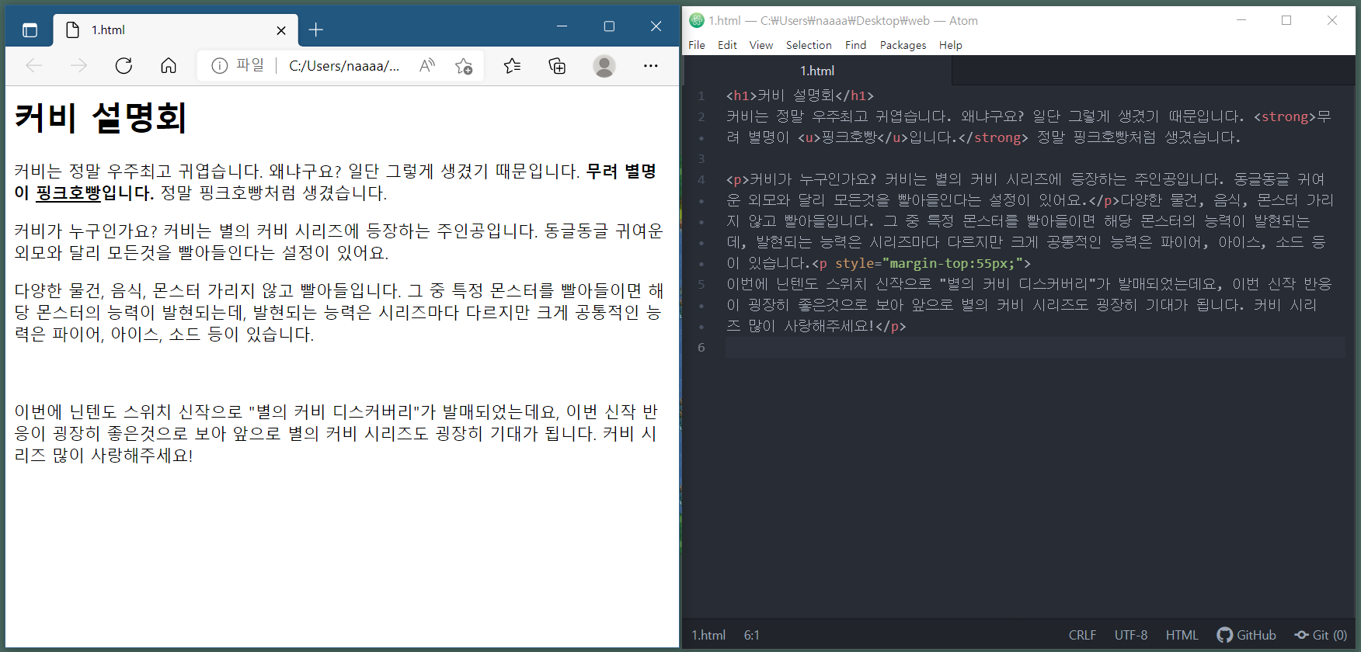Click the opening h1 tag in editor
The height and width of the screenshot is (652, 1361).
pos(741,96)
